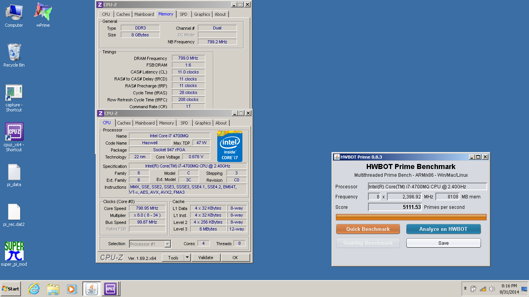
Task: Click OK in the CPU-Z window
Action: (x=235, y=258)
